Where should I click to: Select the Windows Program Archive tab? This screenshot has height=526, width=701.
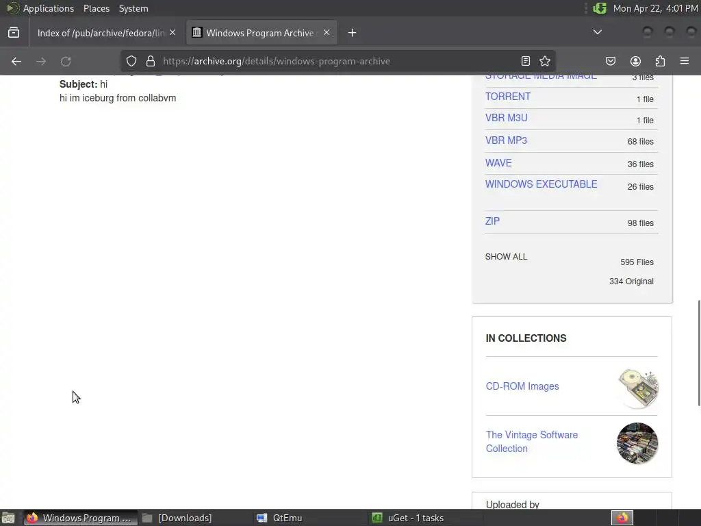[x=262, y=33]
